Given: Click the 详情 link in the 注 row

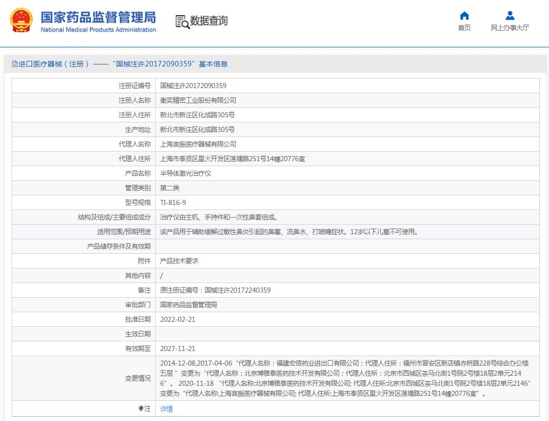Looking at the screenshot, I should pos(166,409).
